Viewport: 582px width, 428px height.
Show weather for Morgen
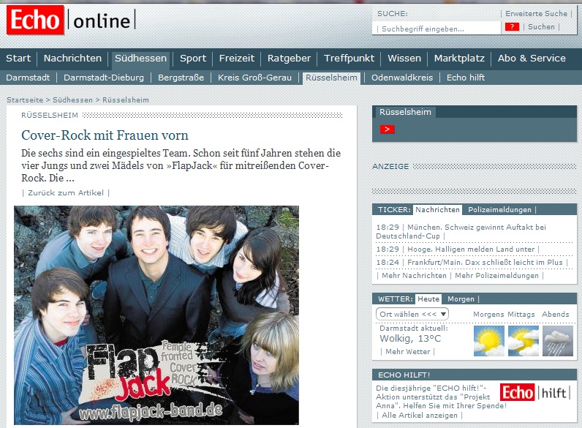pos(461,299)
